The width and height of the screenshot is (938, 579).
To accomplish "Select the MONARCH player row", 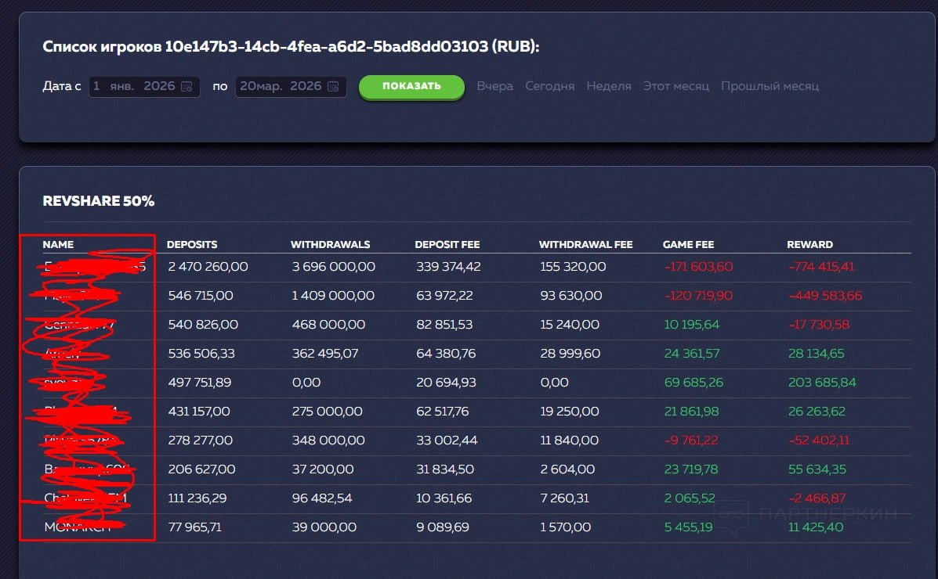I will pos(476,527).
